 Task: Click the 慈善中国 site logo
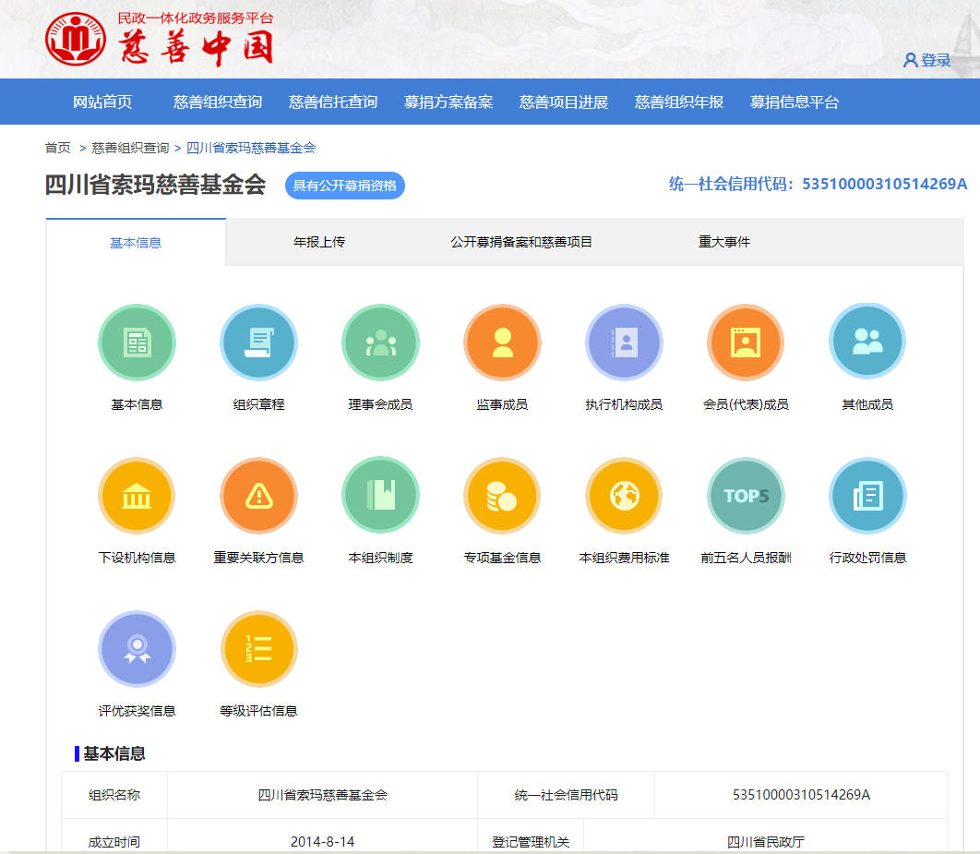pyautogui.click(x=160, y=39)
